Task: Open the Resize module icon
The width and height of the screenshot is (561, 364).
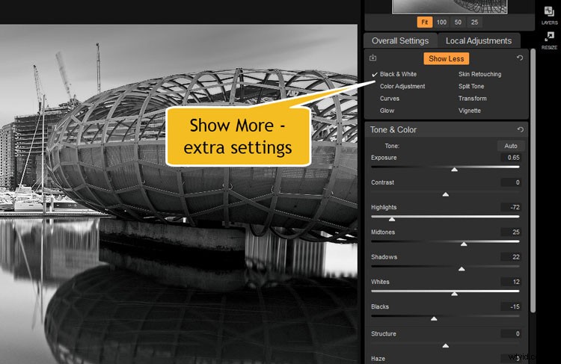Action: point(549,40)
